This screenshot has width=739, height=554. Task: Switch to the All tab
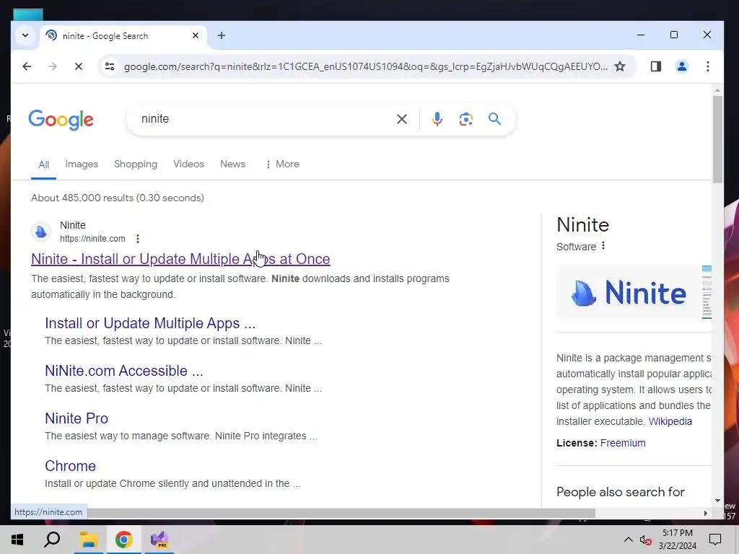[43, 164]
